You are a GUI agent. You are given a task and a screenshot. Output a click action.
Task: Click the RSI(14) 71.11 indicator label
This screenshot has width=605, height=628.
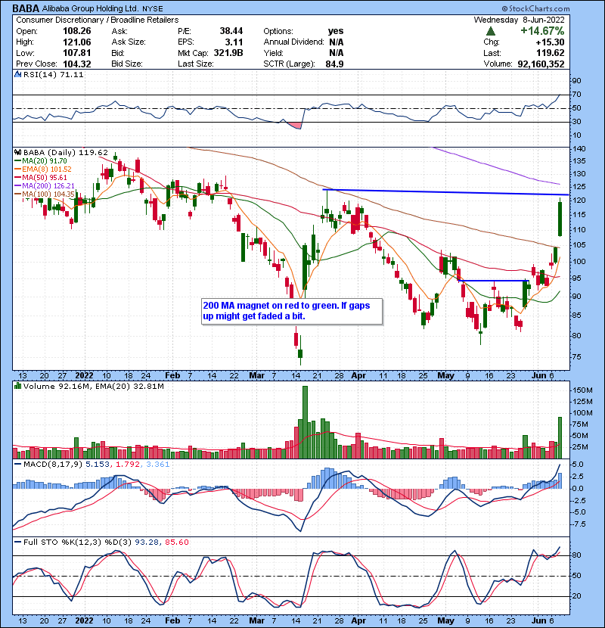click(x=53, y=74)
